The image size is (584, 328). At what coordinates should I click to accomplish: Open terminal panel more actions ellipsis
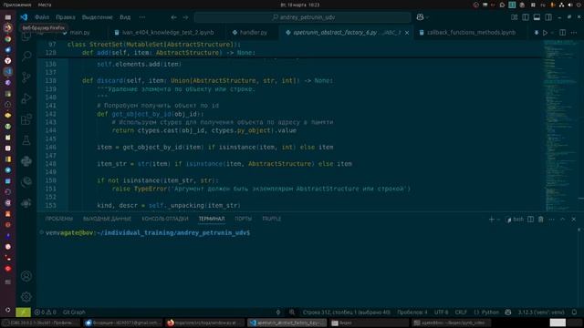click(551, 220)
